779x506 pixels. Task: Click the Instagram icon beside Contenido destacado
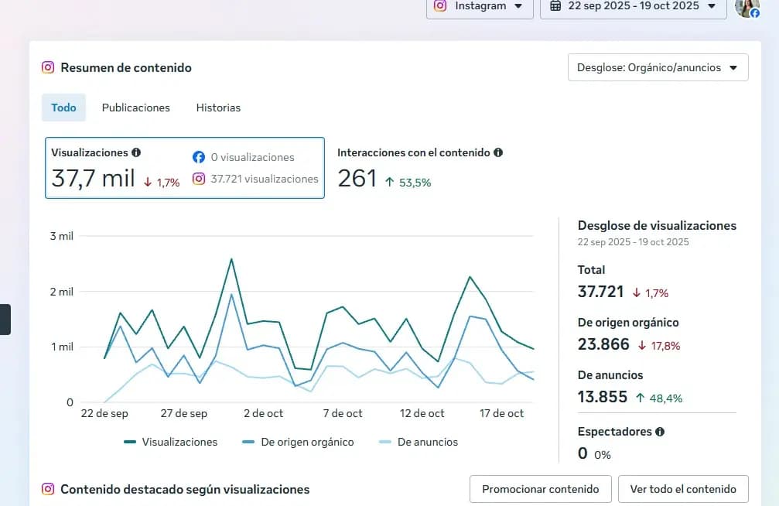pyautogui.click(x=48, y=489)
